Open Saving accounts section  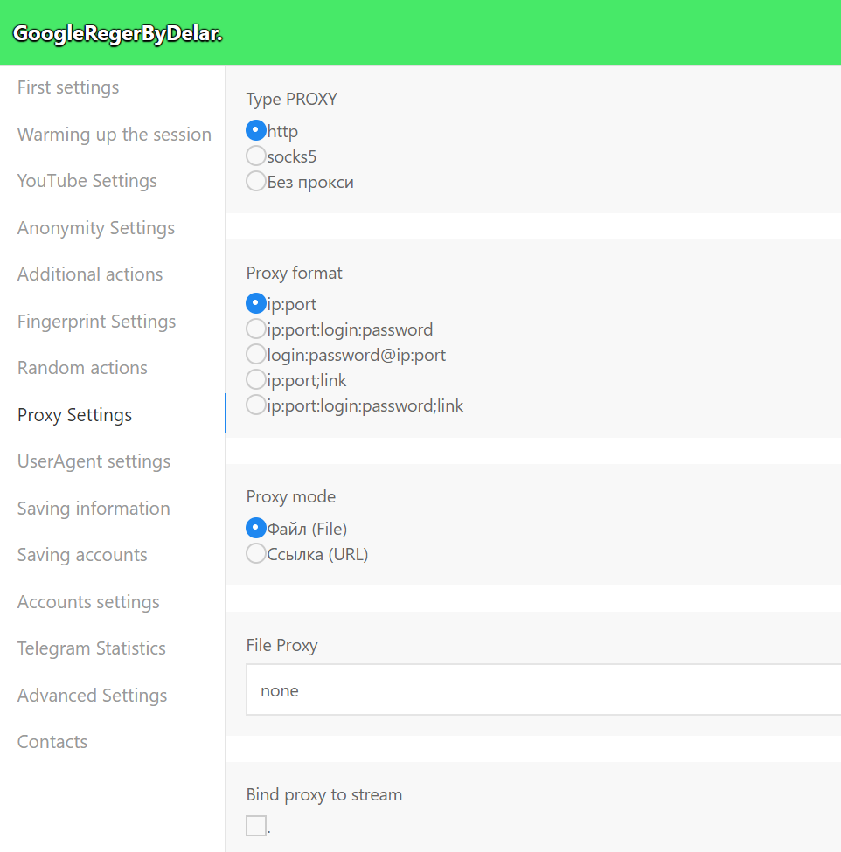click(82, 555)
